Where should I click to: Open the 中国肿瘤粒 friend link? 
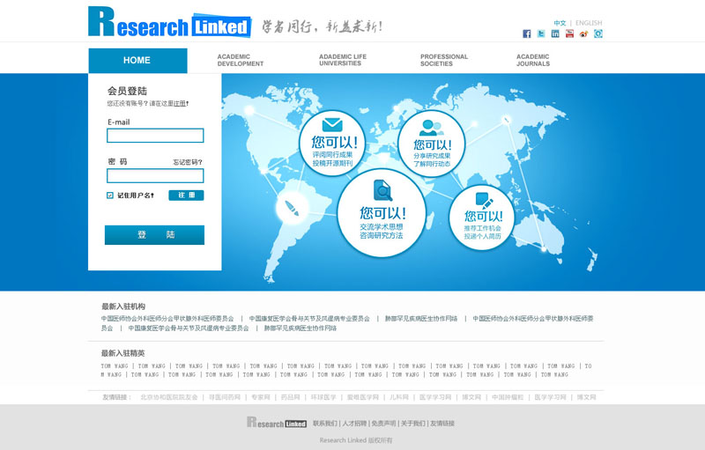click(508, 397)
